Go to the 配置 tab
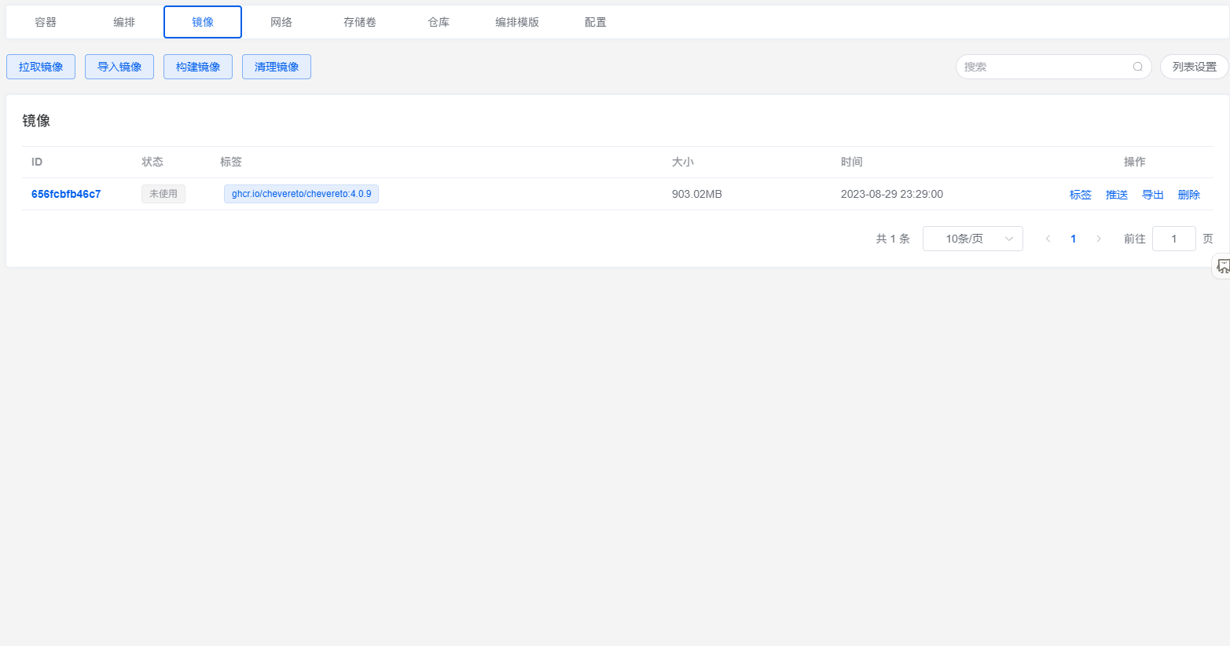Viewport: 1230px width, 646px height. (x=596, y=22)
